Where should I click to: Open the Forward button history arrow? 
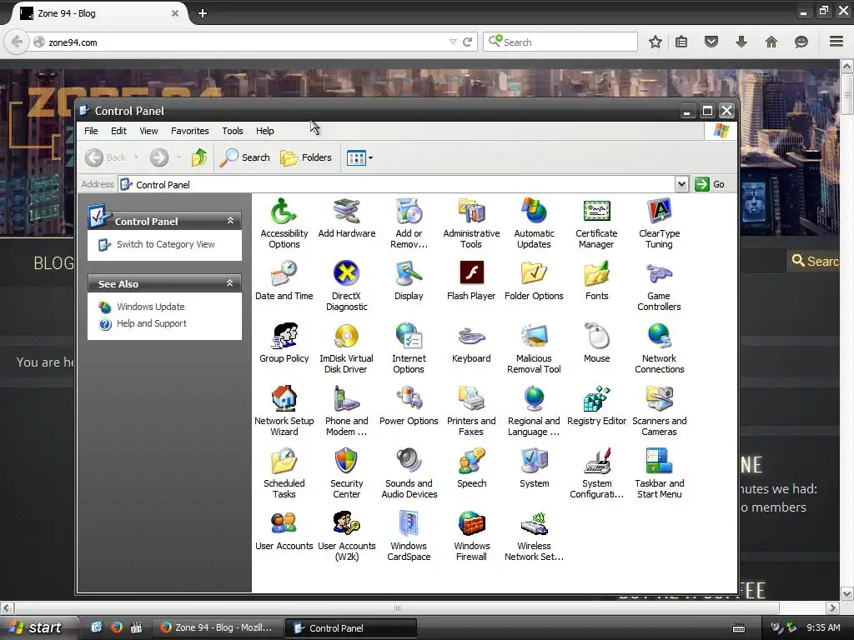point(178,157)
